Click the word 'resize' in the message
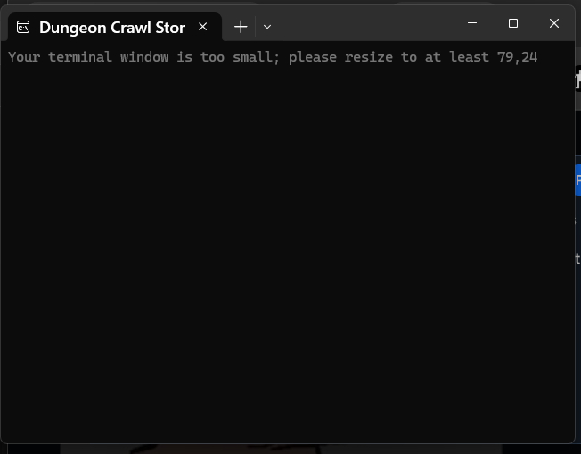581x454 pixels. point(369,57)
